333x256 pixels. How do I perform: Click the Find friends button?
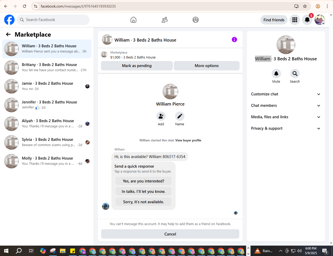[274, 20]
